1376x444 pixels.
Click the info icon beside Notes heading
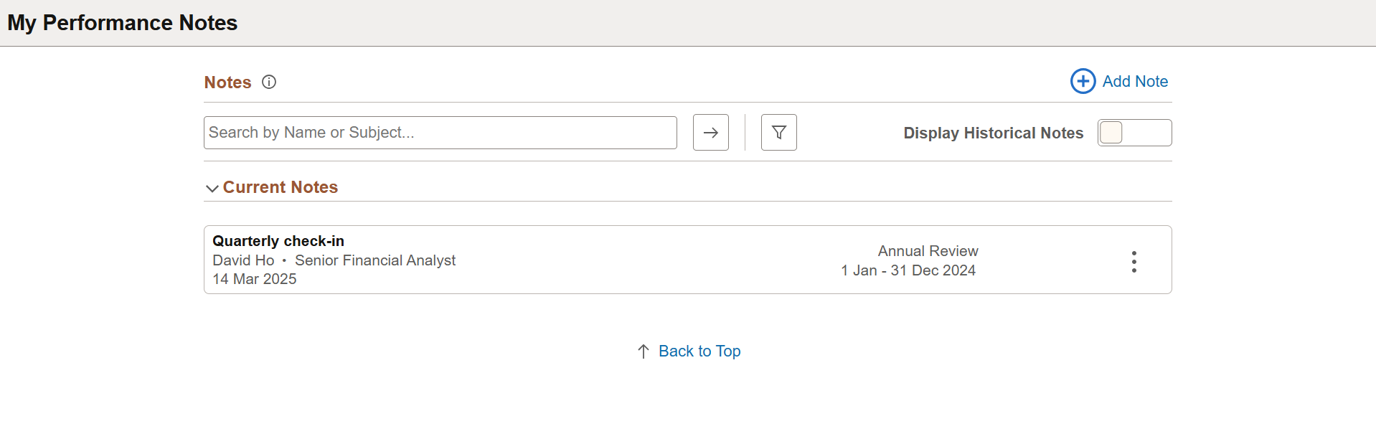point(269,82)
